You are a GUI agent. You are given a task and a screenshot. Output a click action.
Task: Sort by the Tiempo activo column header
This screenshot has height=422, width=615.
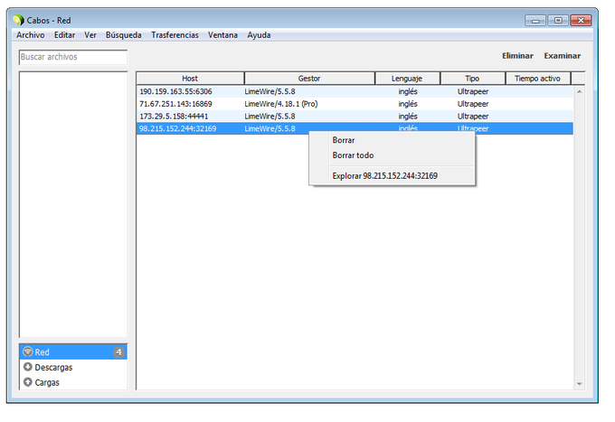coord(538,79)
